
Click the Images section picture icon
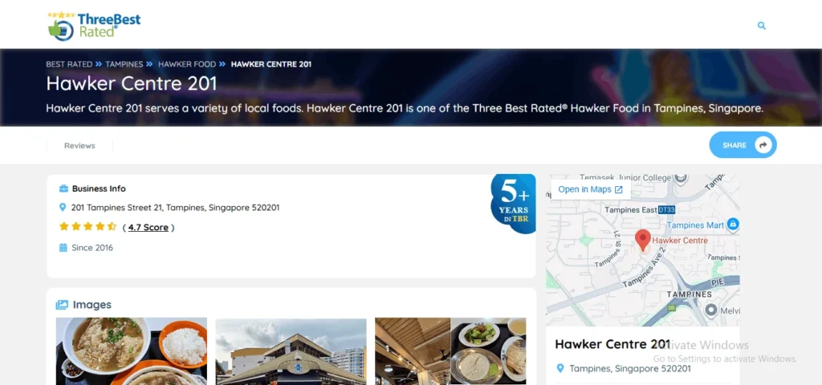(62, 304)
